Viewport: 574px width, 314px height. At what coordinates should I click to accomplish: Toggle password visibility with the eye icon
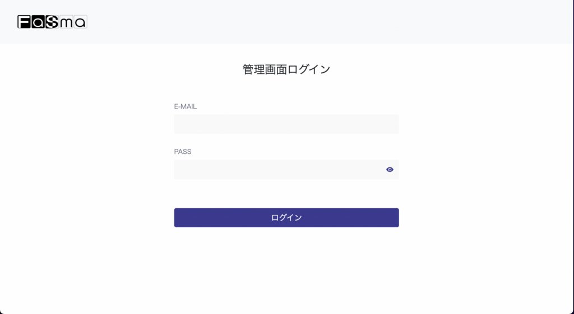pos(390,170)
